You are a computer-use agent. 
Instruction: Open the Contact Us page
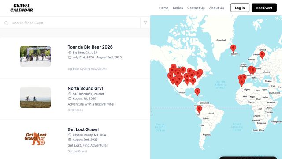(196, 8)
